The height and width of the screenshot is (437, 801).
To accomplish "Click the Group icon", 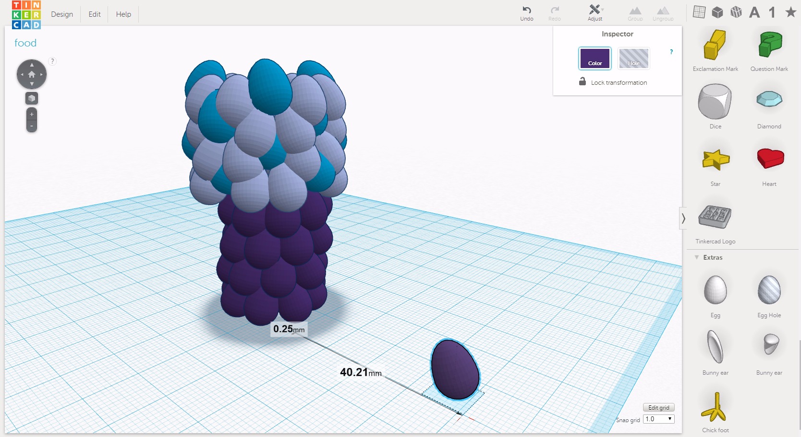I will (635, 13).
